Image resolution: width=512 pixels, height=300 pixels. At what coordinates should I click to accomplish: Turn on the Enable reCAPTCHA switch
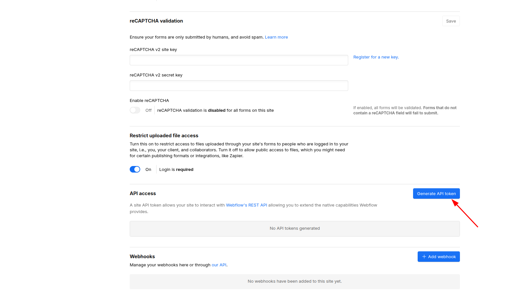(x=135, y=110)
